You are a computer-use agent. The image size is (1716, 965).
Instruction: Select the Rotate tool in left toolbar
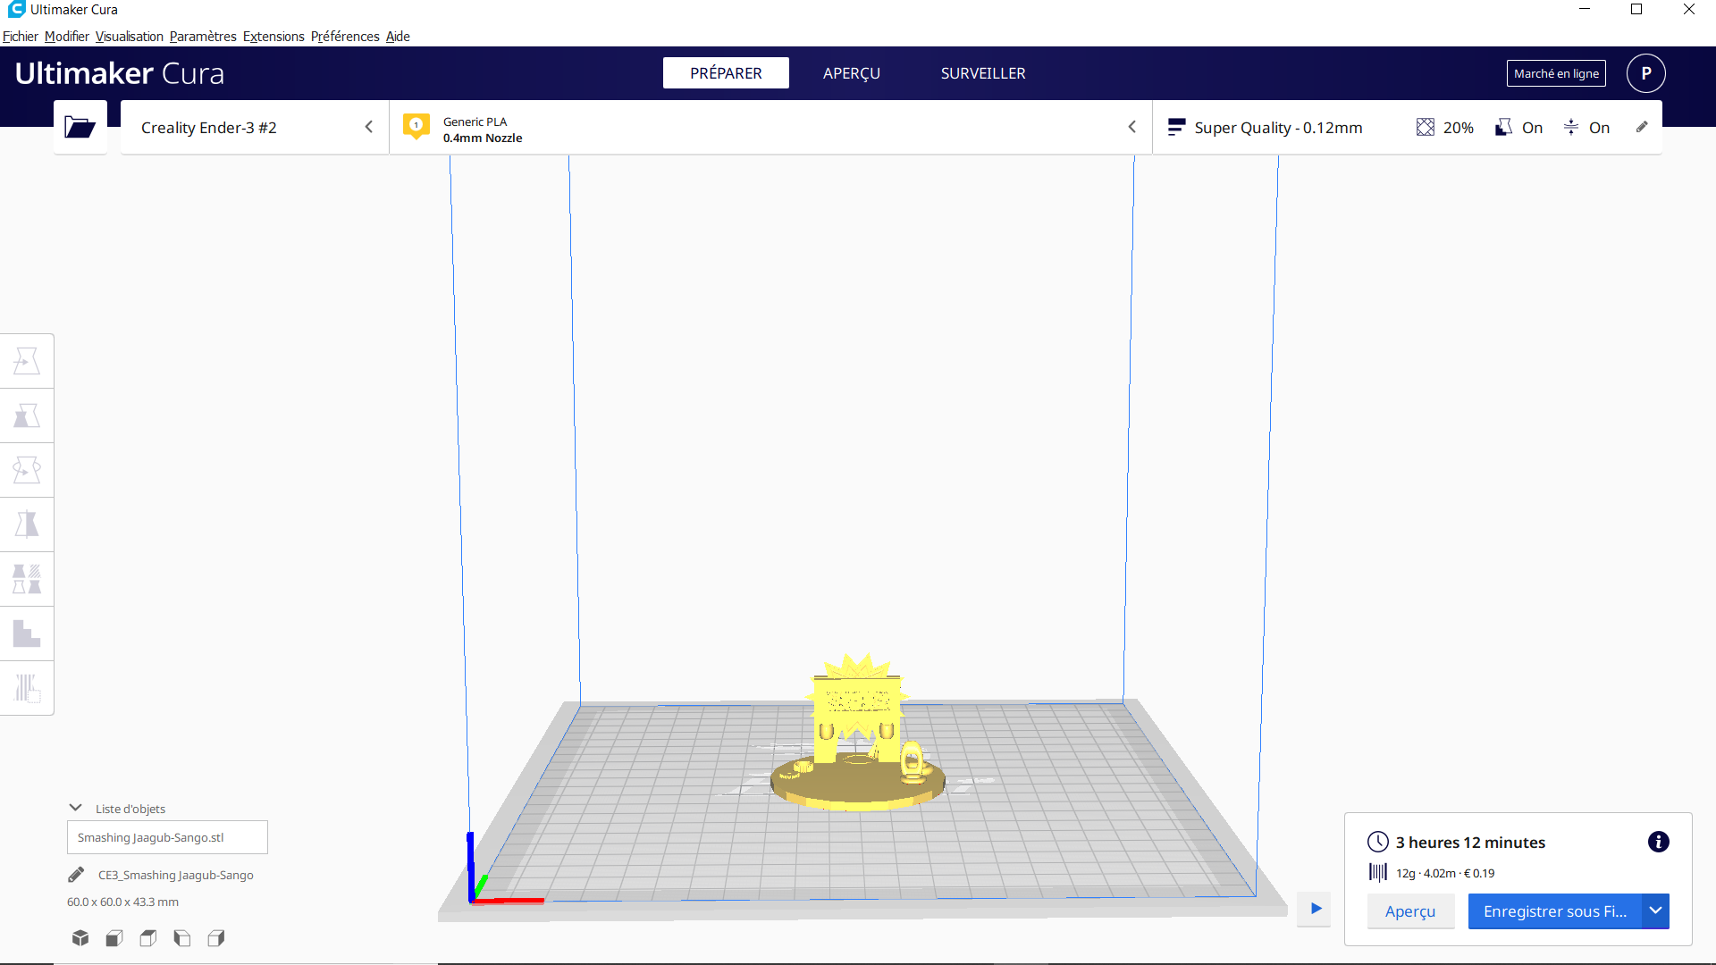click(x=27, y=470)
